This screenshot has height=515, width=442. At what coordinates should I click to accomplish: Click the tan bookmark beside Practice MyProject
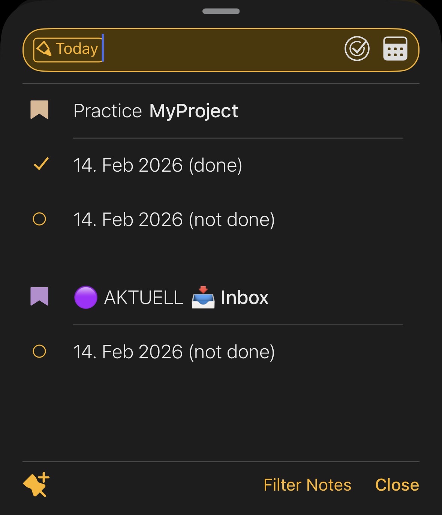[x=39, y=110]
